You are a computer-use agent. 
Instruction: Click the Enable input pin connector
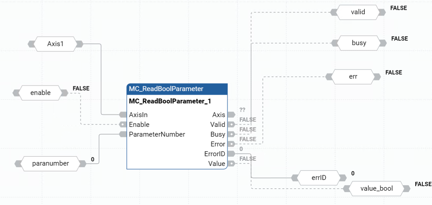(123, 124)
